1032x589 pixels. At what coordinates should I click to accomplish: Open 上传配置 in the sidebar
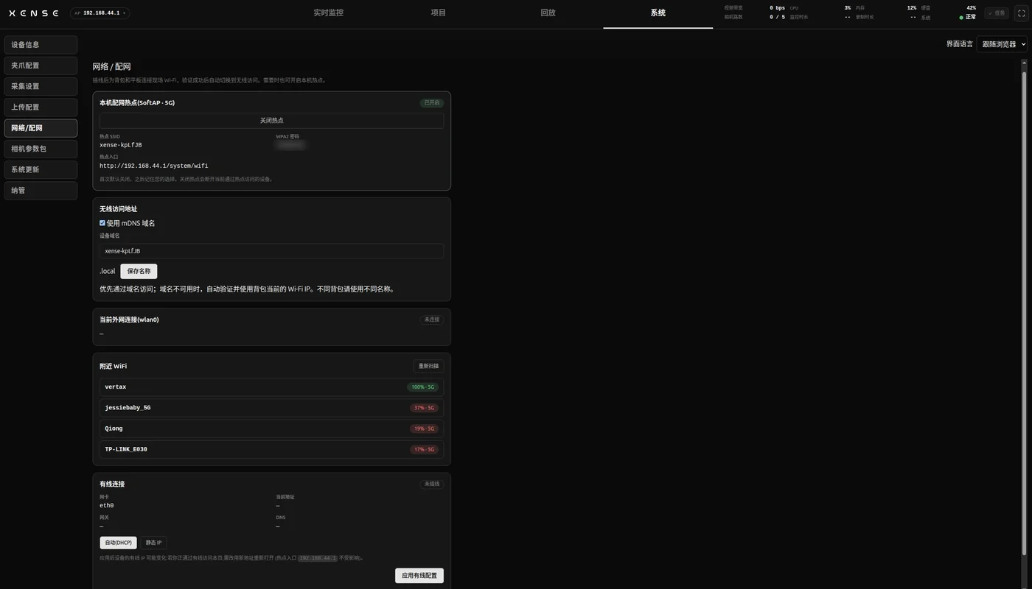(41, 107)
